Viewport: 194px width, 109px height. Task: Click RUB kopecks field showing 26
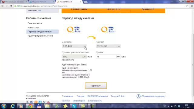pyautogui.click(x=84, y=57)
